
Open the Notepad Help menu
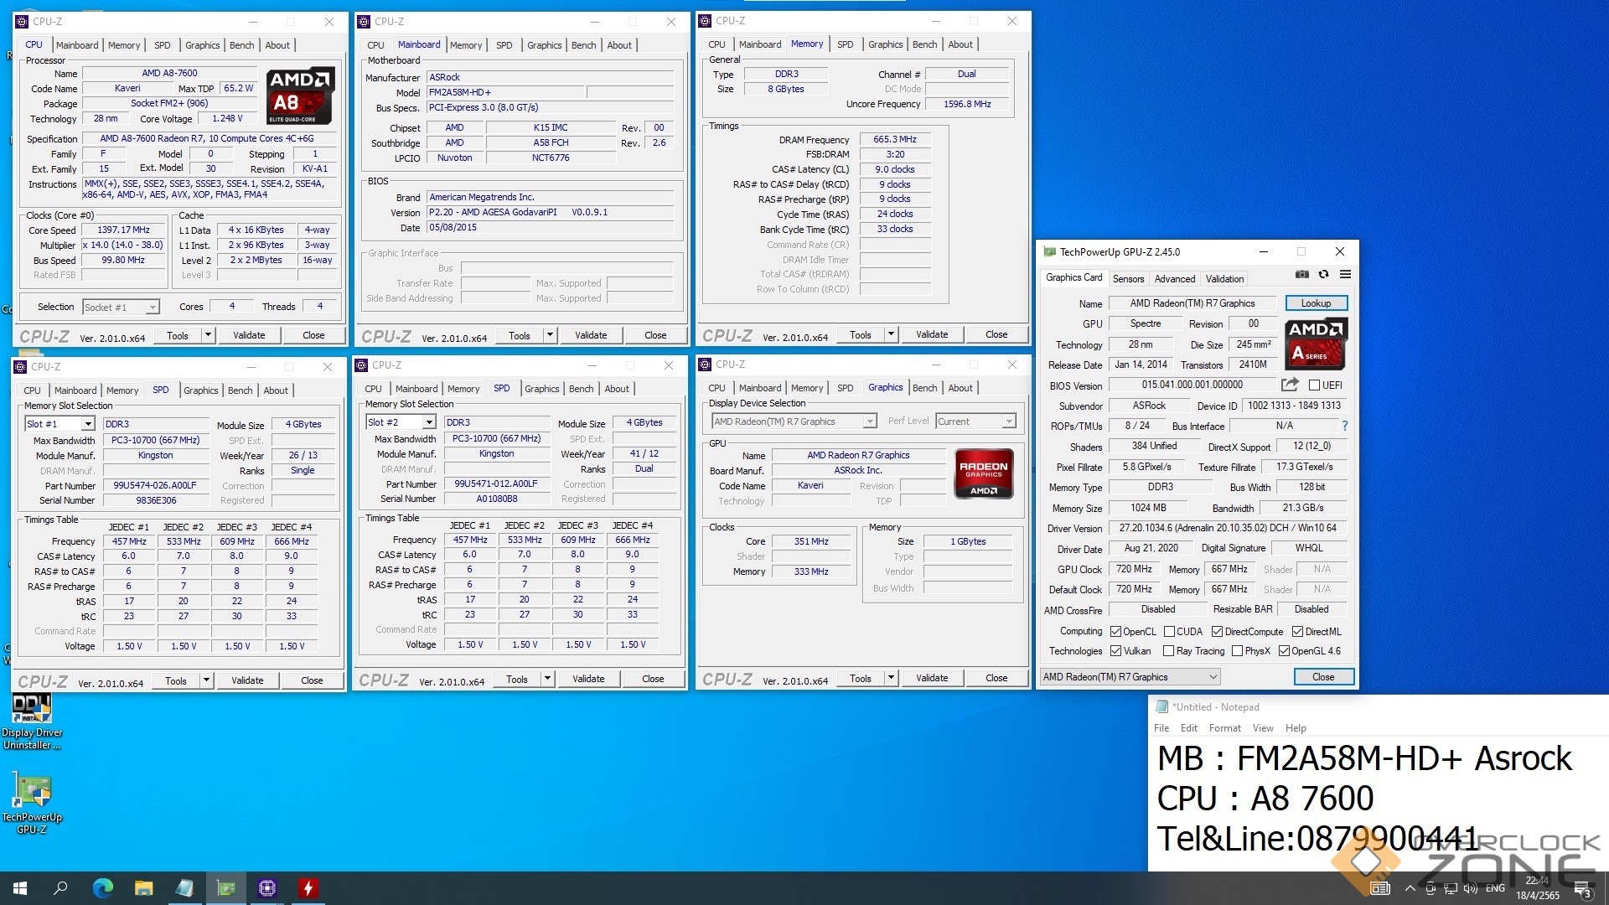(x=1296, y=728)
